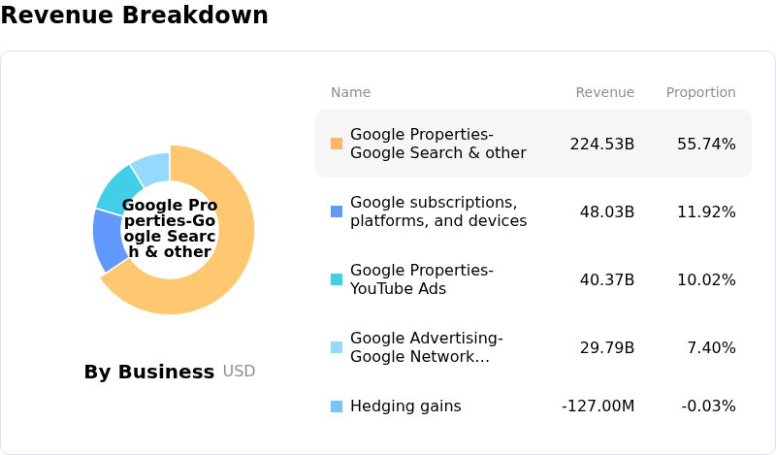Click the By Business label
This screenshot has height=455, width=776.
coord(148,372)
